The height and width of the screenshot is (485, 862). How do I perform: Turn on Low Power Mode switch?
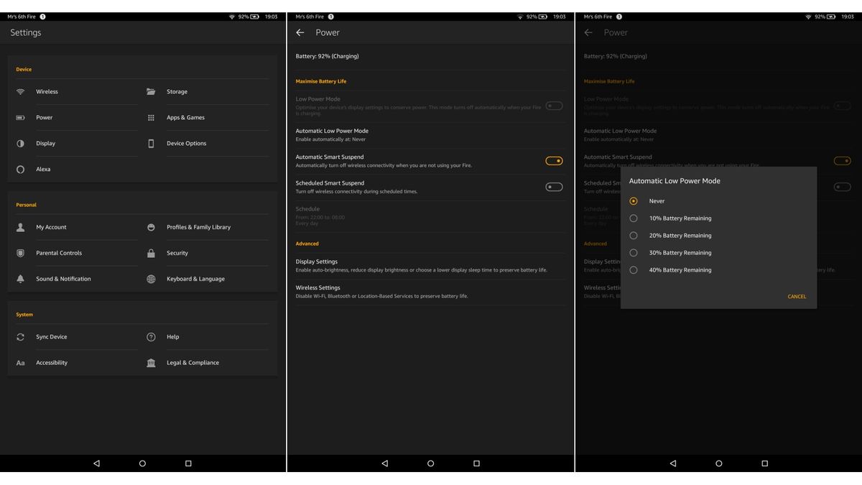click(554, 104)
